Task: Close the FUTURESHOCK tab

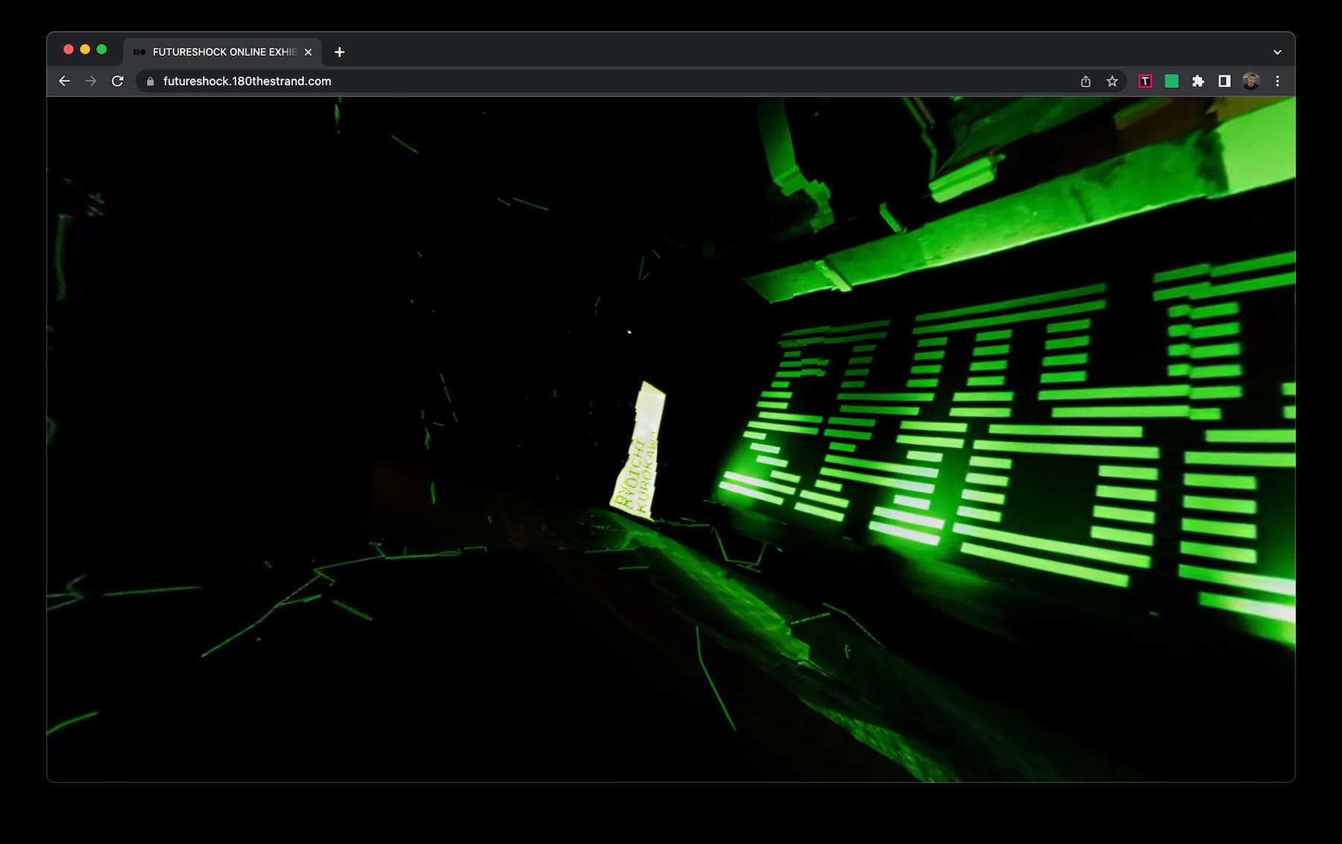Action: click(x=308, y=52)
